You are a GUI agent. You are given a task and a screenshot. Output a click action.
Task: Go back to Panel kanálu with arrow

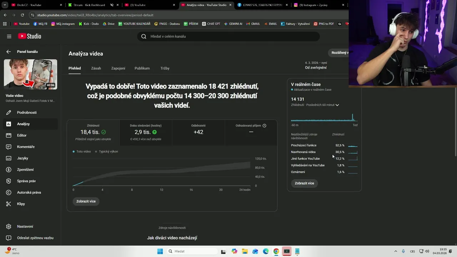coord(9,52)
